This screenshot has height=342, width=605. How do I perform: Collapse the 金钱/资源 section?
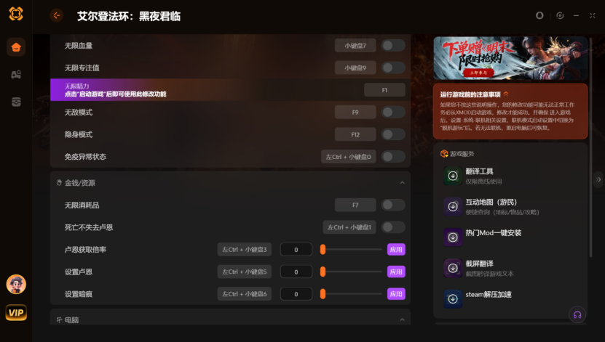402,183
